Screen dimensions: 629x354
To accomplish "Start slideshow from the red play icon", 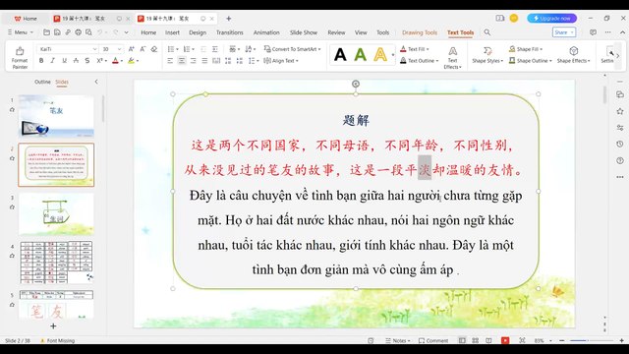I will click(x=505, y=340).
